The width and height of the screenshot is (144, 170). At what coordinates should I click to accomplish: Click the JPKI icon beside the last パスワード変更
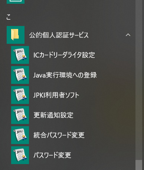click(20, 155)
